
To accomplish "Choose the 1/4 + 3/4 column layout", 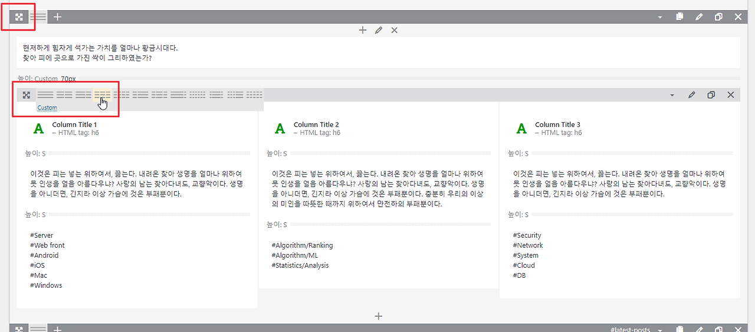I will click(x=140, y=95).
